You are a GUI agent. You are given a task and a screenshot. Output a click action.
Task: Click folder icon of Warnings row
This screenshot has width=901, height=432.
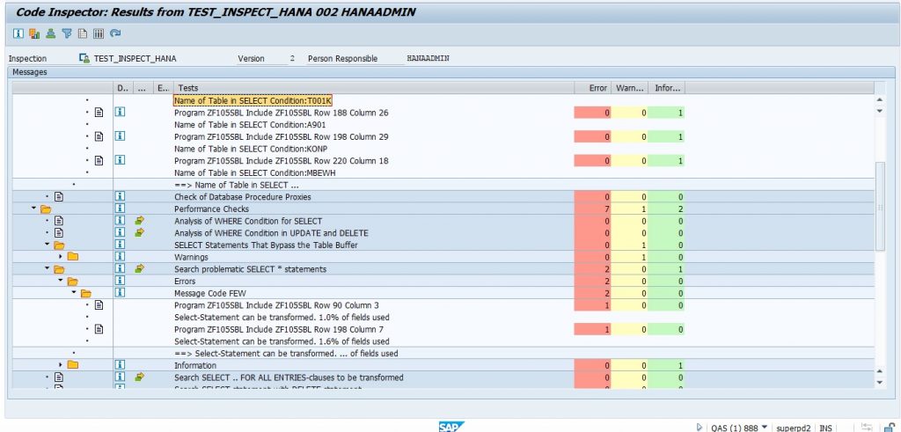[72, 257]
